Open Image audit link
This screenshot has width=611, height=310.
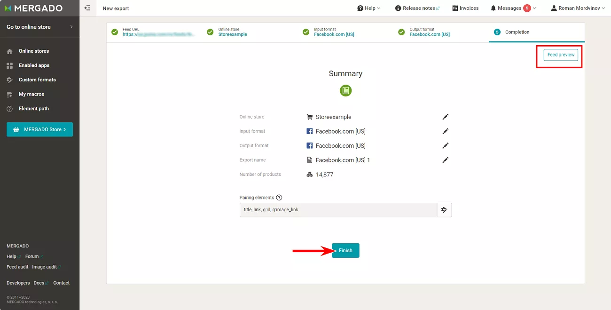pos(46,267)
